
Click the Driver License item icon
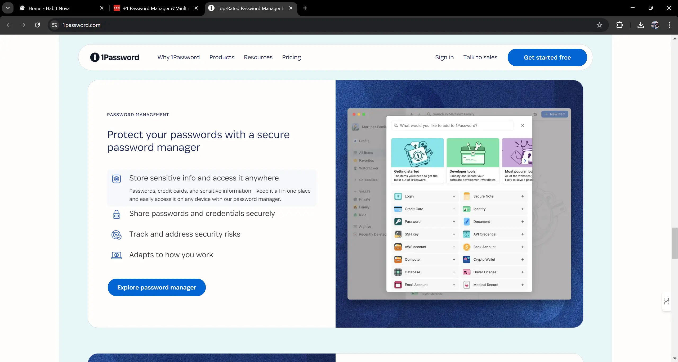pos(466,272)
